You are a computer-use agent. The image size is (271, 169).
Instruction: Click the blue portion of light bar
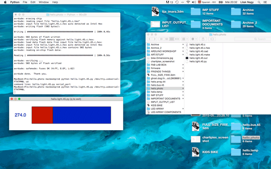(x=82, y=115)
